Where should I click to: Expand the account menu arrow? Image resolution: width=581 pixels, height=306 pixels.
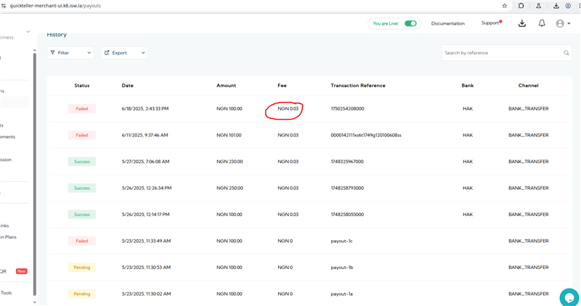(x=569, y=23)
